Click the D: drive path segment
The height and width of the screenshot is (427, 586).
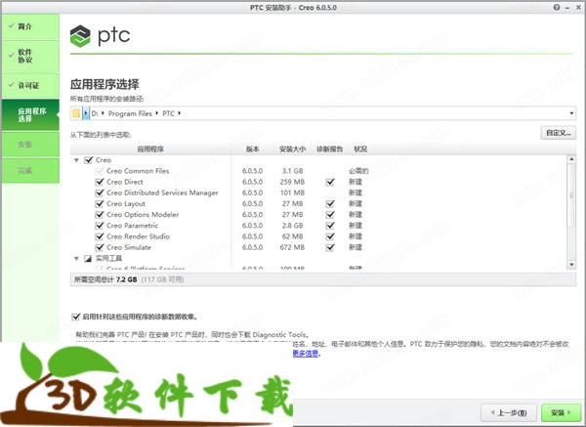tap(95, 113)
